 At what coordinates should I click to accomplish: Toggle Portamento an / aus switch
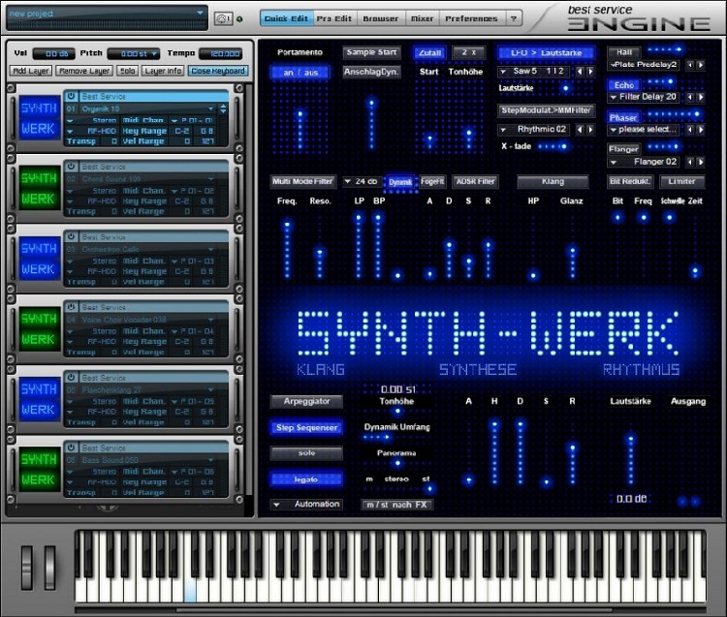[300, 73]
